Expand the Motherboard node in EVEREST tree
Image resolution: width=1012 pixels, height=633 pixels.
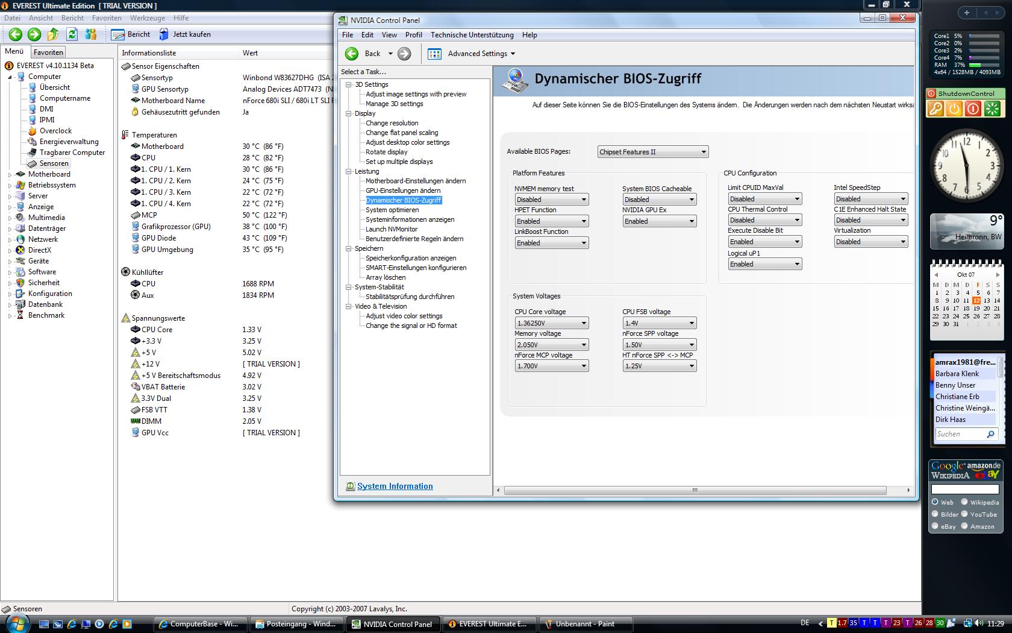click(x=10, y=175)
